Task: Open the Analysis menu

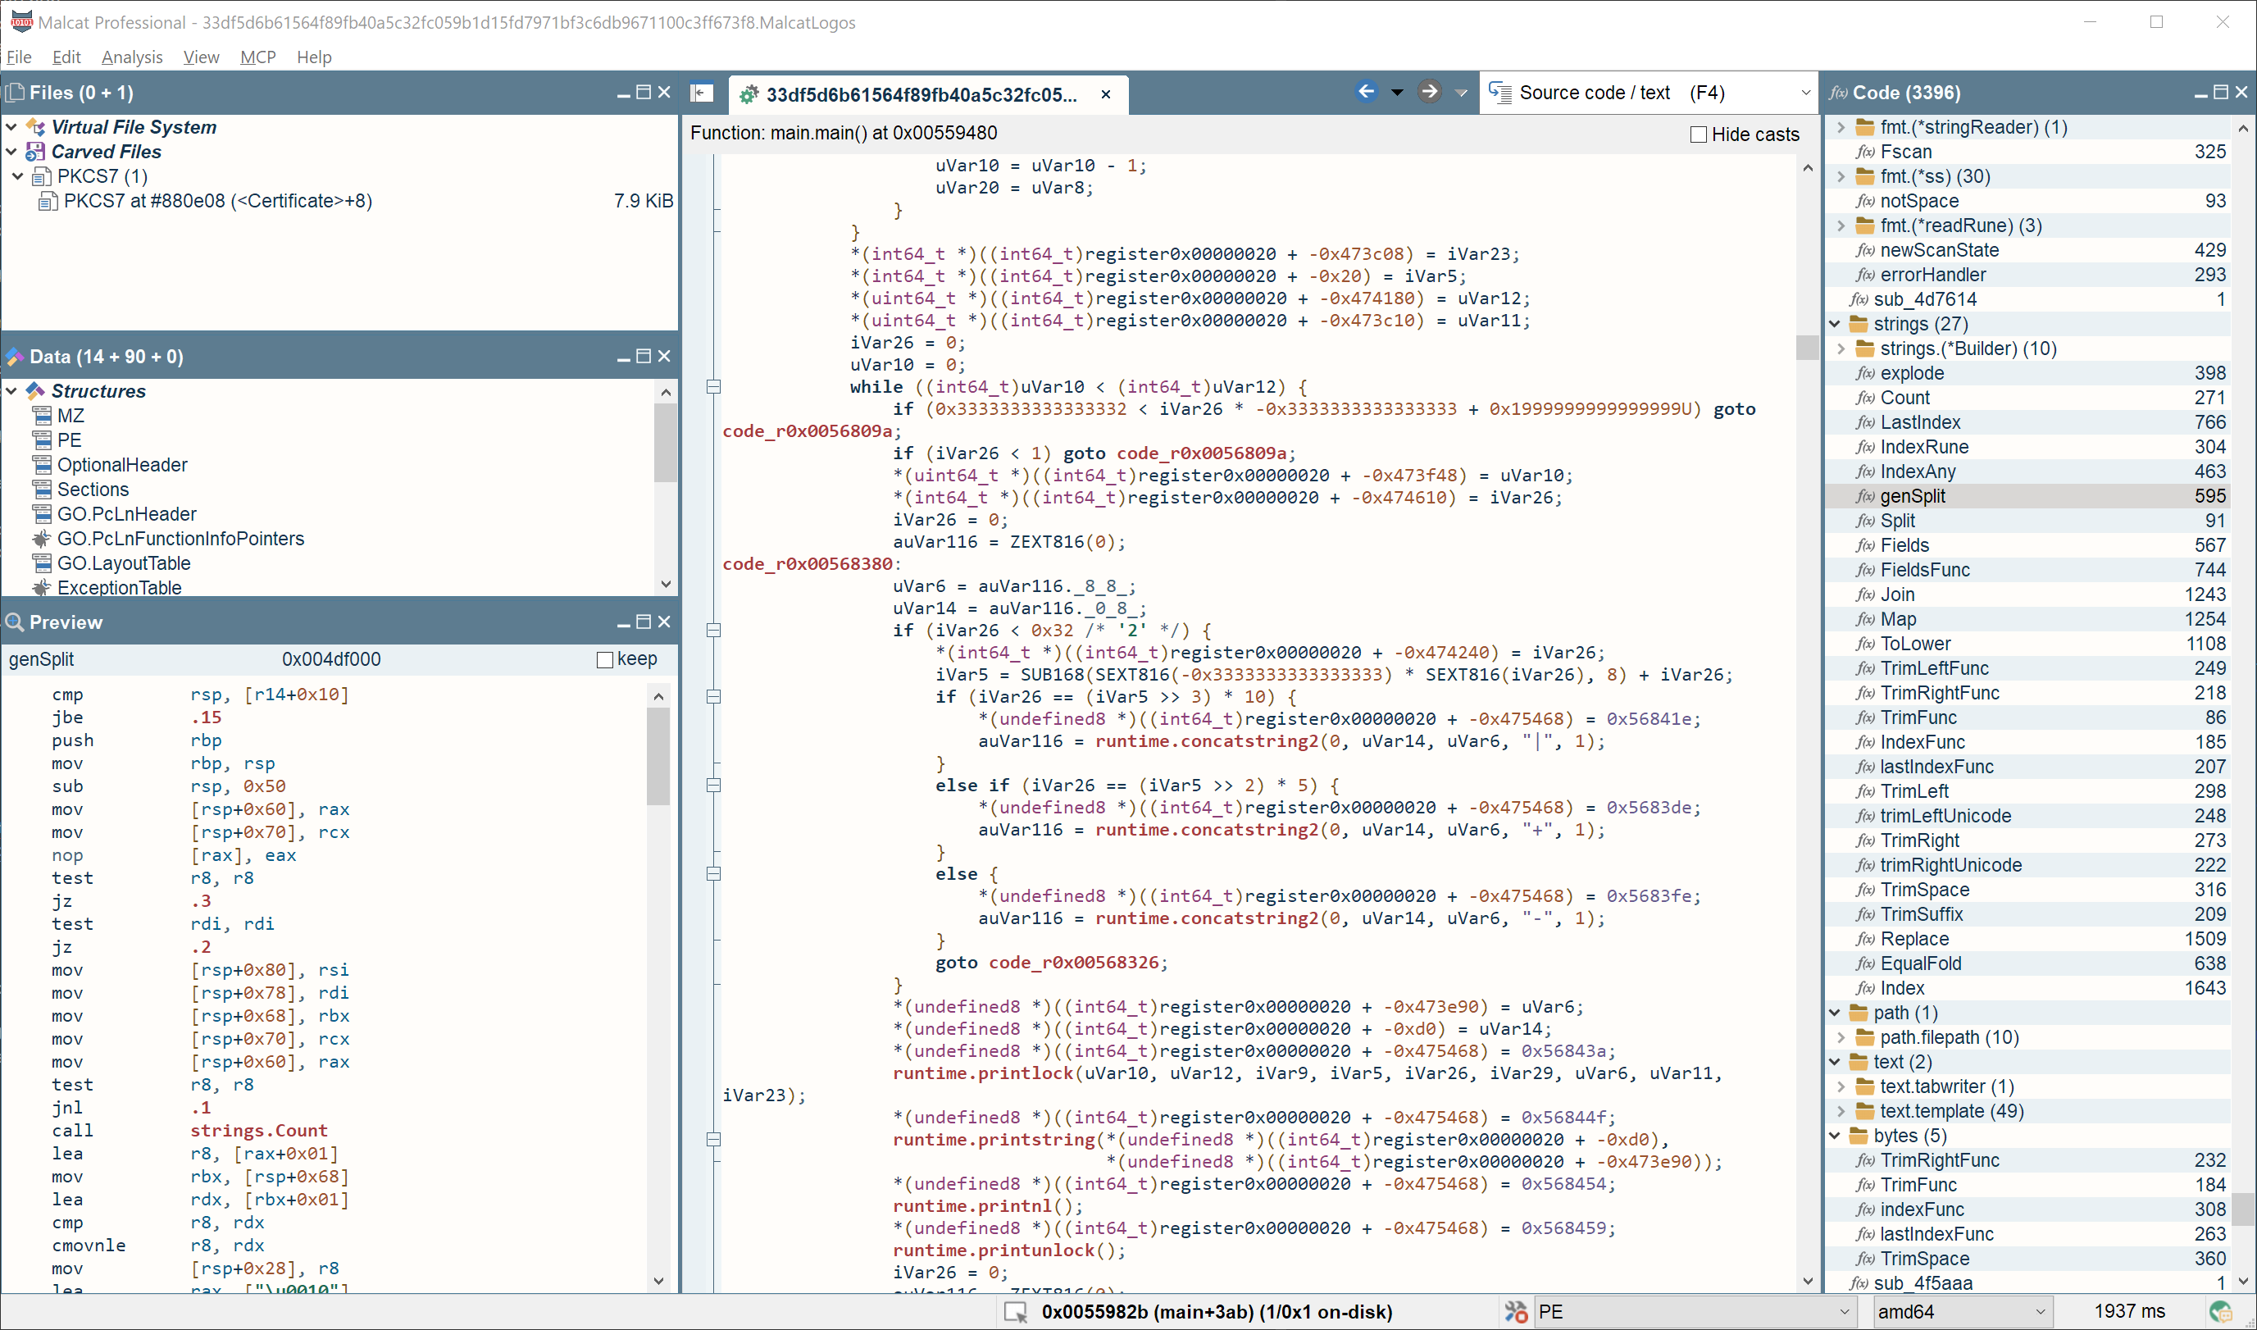Action: (132, 57)
